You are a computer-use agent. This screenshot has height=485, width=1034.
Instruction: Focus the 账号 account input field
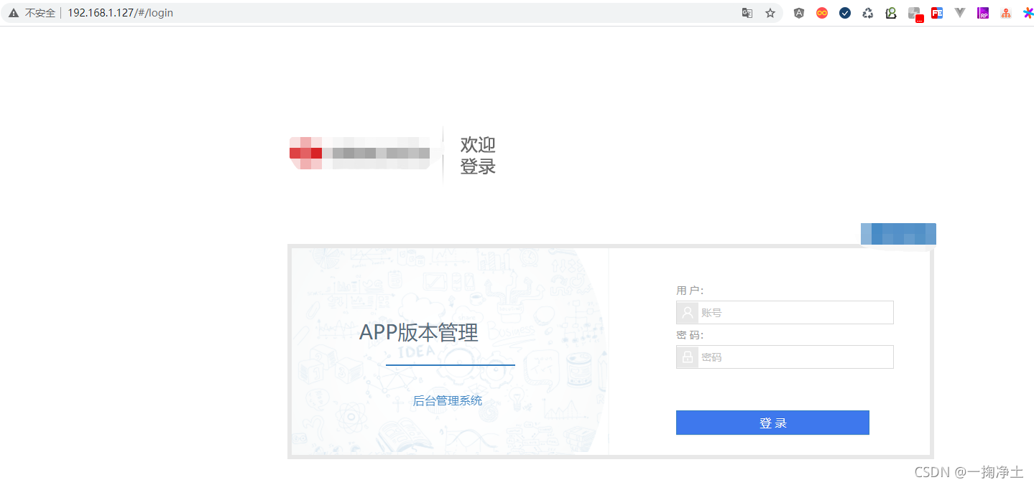point(785,313)
